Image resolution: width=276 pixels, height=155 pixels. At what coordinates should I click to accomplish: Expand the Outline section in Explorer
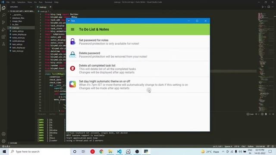pos(13,143)
